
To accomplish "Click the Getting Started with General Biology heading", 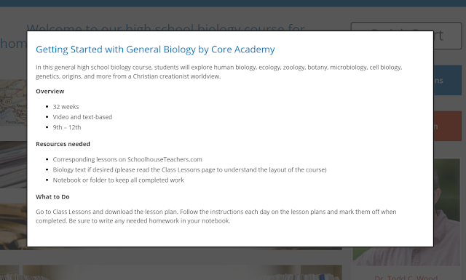I will coord(155,49).
